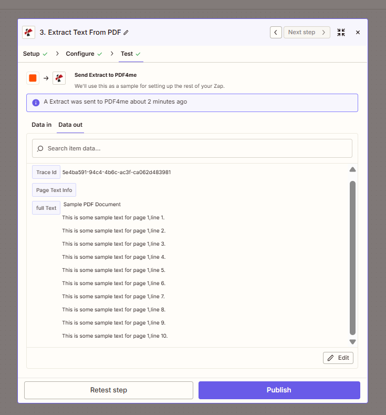Open the Setup tab

click(x=32, y=54)
